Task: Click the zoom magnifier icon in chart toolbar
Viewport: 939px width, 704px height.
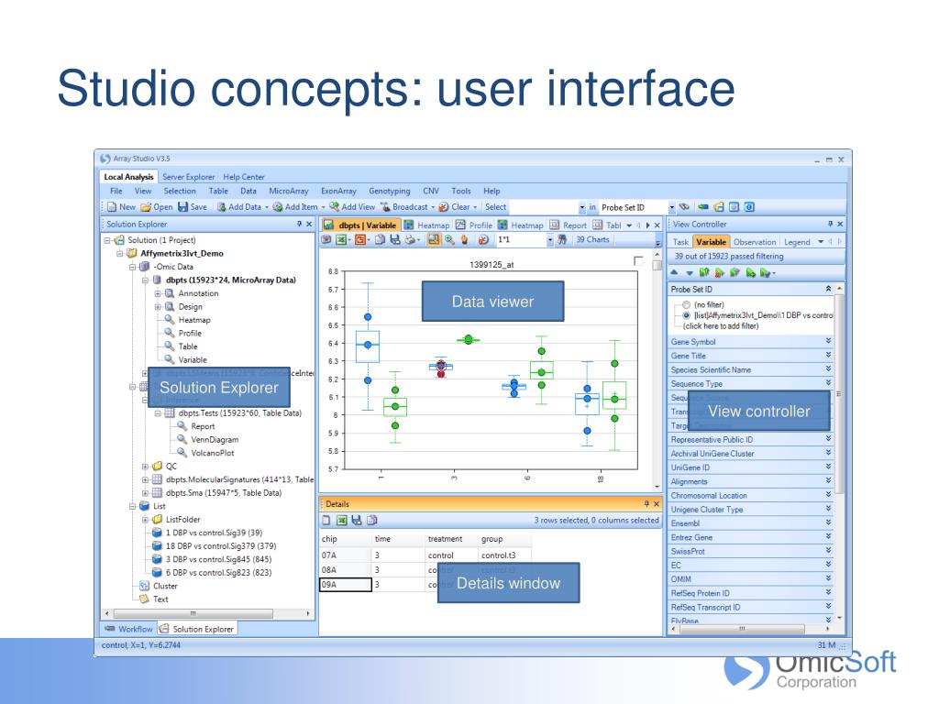Action: [449, 240]
